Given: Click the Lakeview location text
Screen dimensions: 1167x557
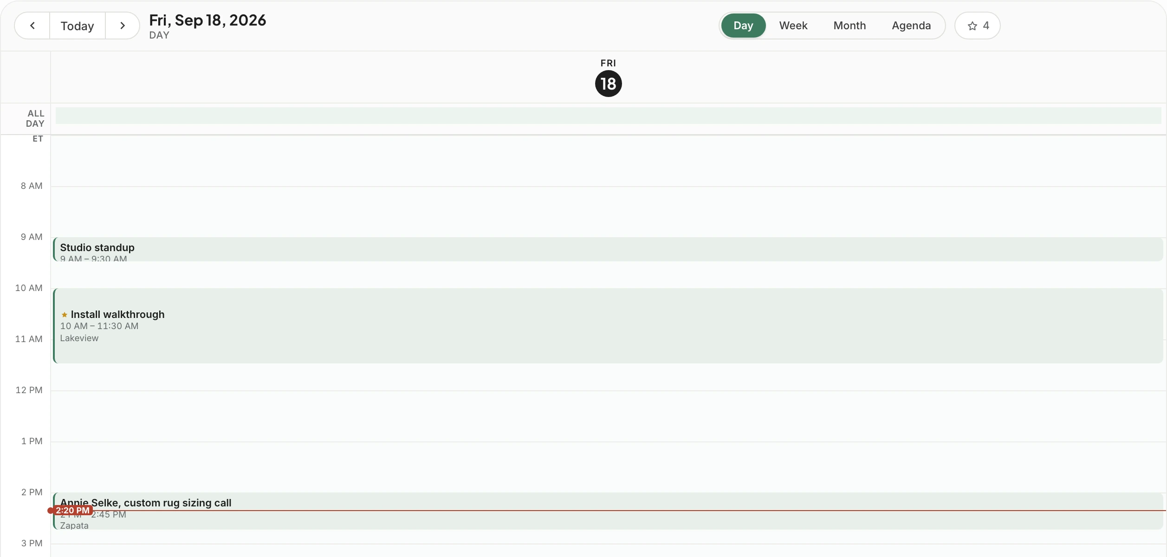Looking at the screenshot, I should tap(79, 338).
